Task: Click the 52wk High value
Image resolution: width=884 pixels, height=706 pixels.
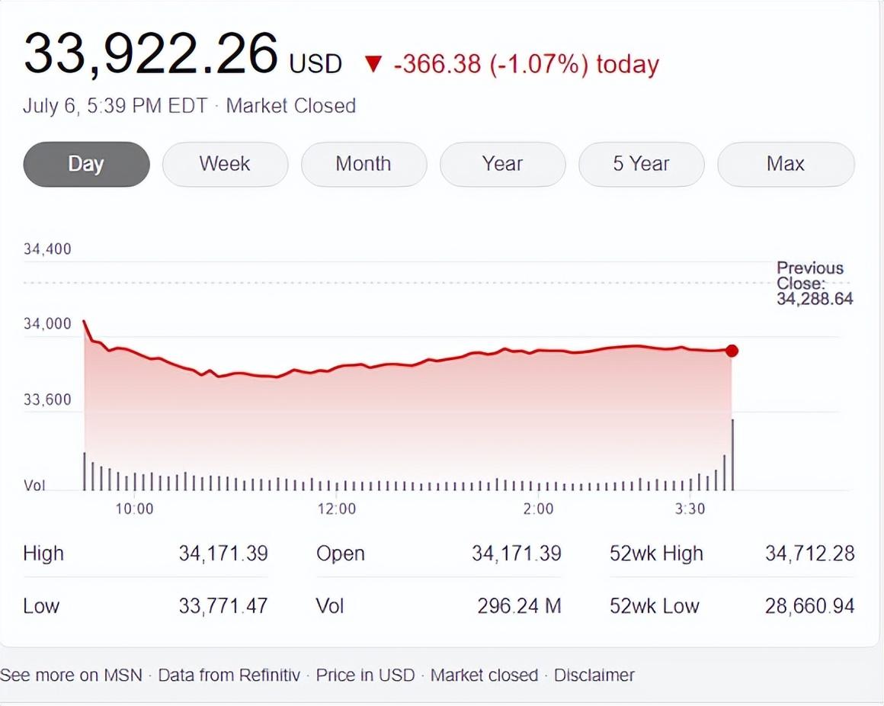Action: coord(809,554)
